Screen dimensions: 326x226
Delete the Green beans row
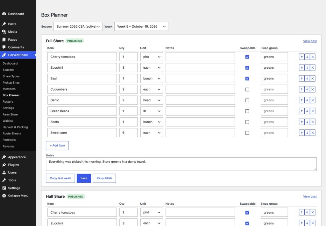[x=313, y=111]
